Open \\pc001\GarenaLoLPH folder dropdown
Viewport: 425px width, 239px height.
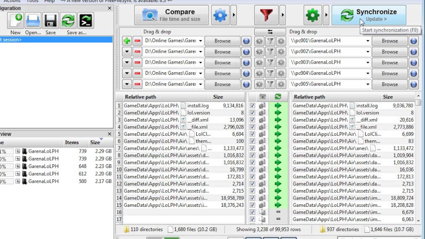pyautogui.click(x=368, y=41)
